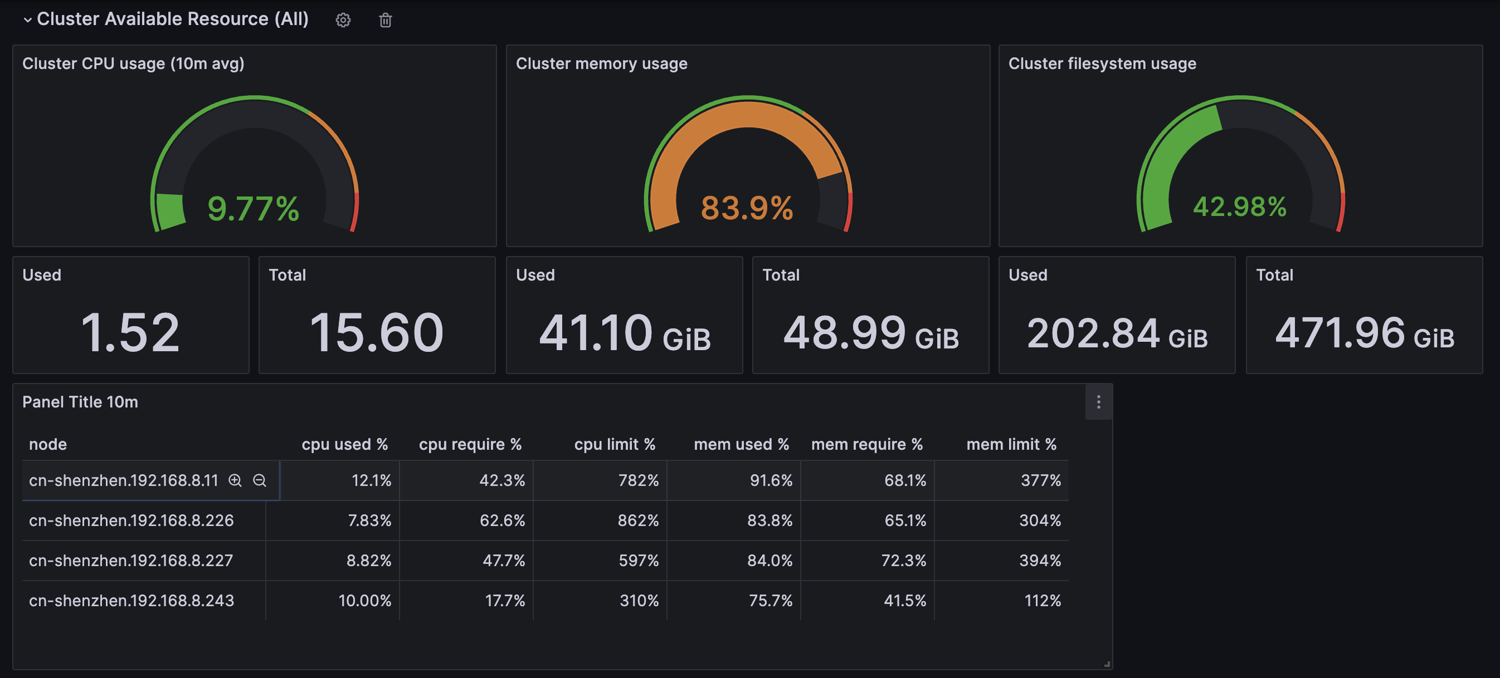
Task: Collapse Cluster Available Resource row chevron
Action: pyautogui.click(x=27, y=20)
